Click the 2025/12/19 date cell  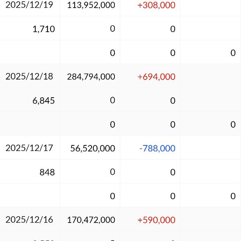[x=29, y=5]
